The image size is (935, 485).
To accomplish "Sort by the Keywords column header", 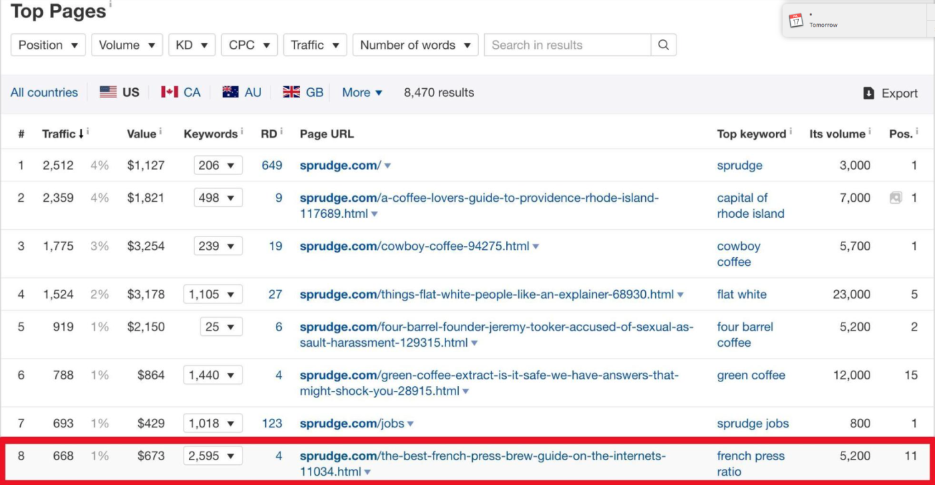I will point(210,134).
